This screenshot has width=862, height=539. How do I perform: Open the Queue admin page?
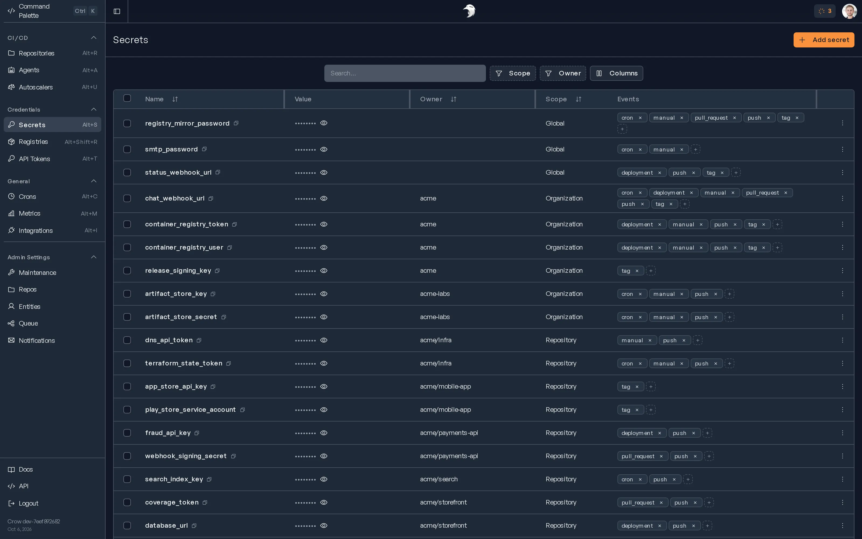click(x=52, y=323)
